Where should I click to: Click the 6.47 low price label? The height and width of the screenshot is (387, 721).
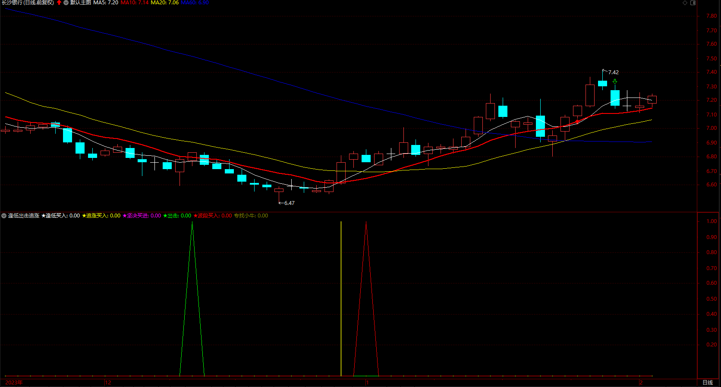pos(290,203)
